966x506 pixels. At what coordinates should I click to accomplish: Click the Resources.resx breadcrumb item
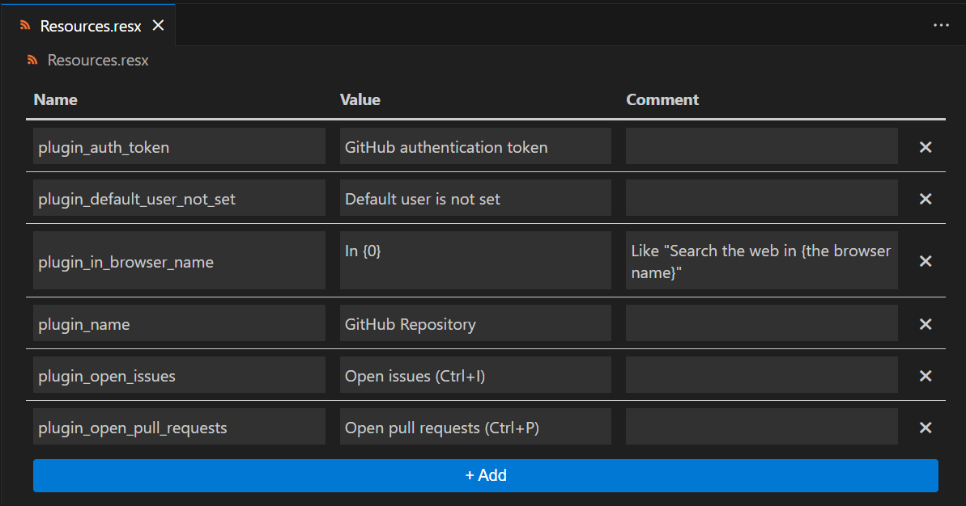click(97, 60)
